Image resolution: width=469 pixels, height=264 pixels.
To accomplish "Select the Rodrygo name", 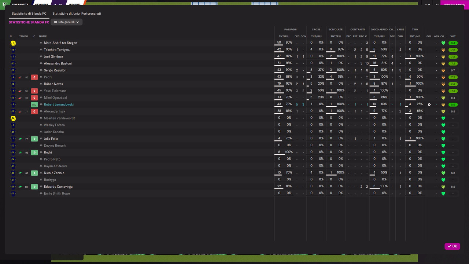I will [50, 180].
